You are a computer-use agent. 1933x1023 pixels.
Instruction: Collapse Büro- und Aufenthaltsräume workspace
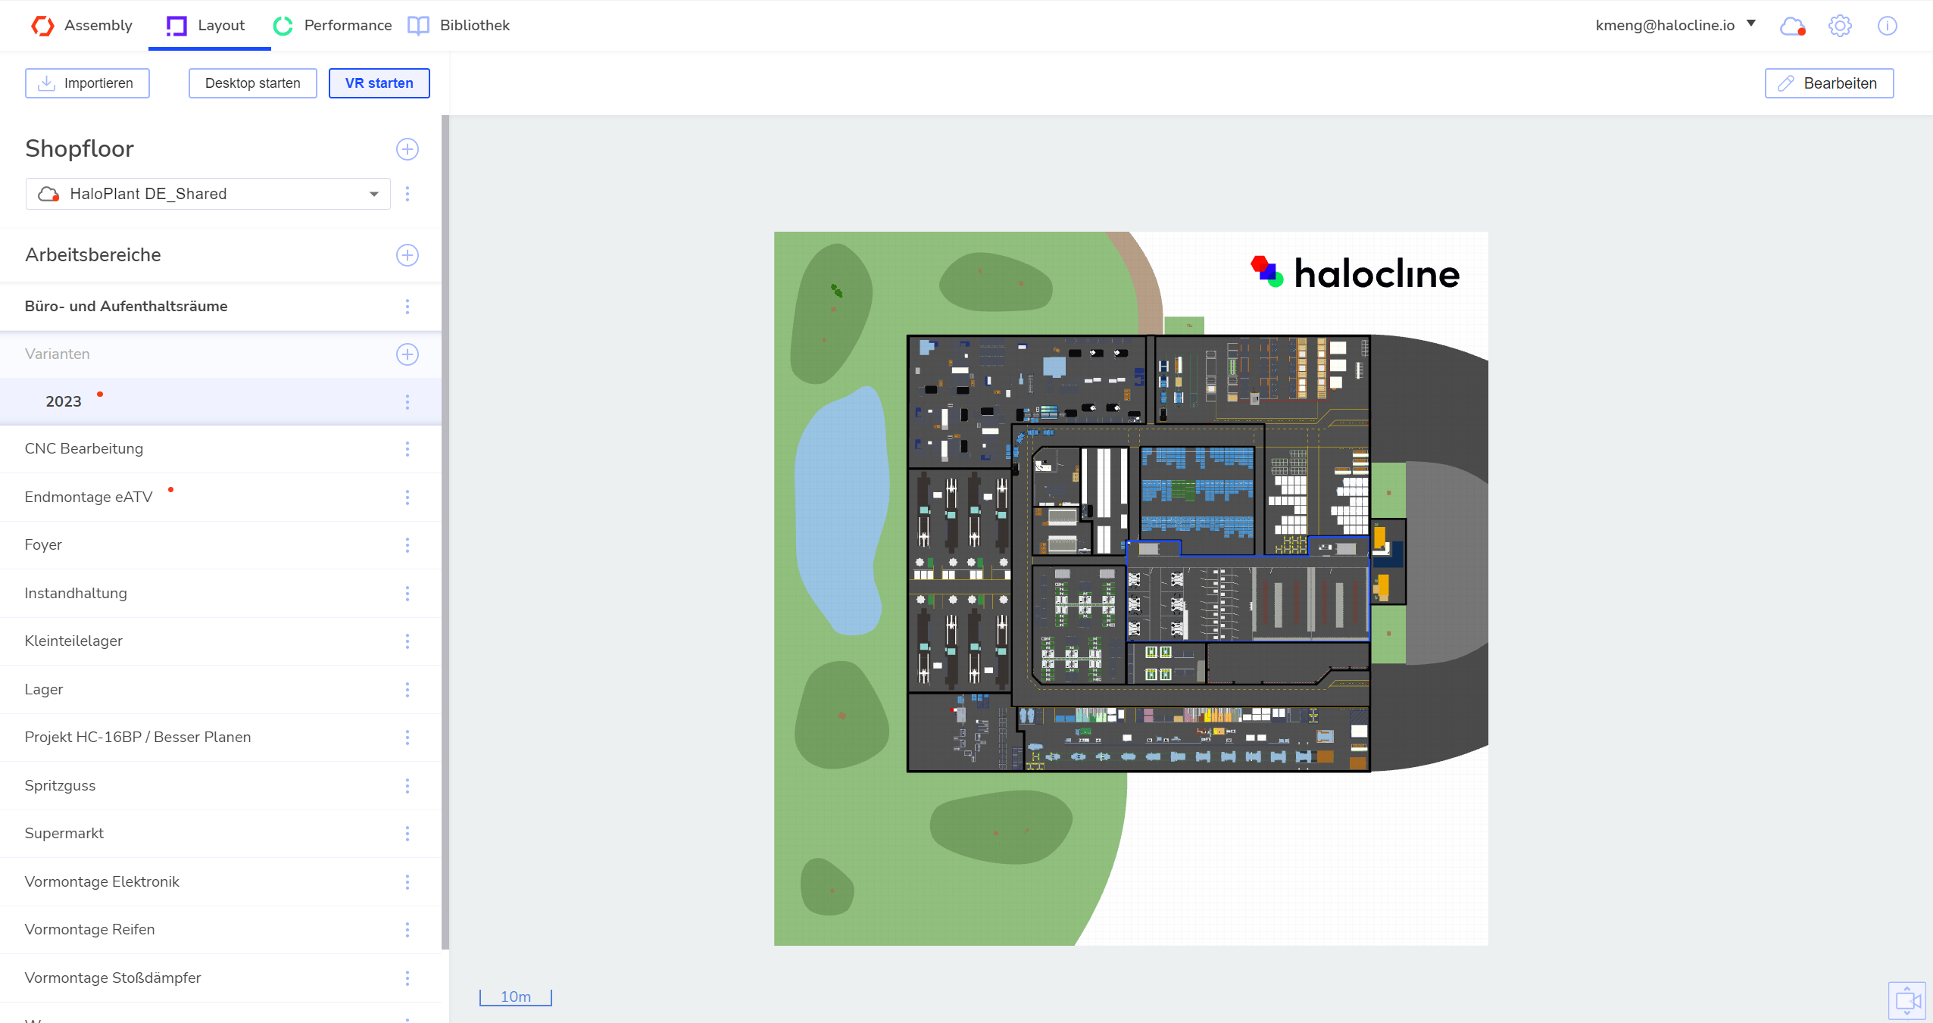tap(126, 307)
